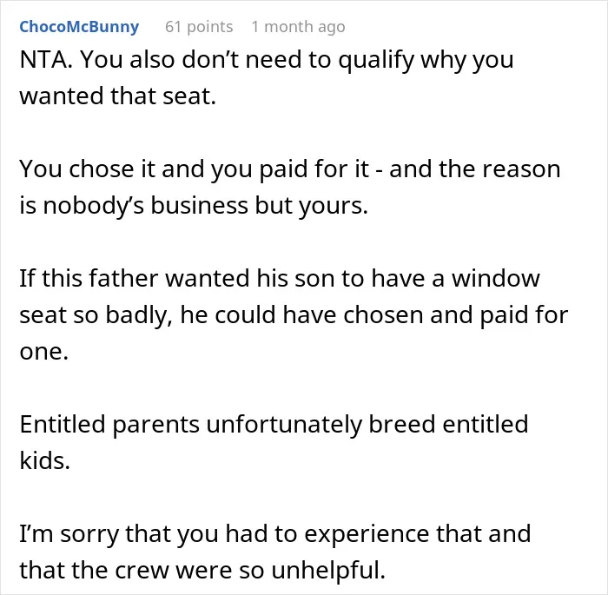Click the line starting 'seat so badly'
This screenshot has height=595, width=608.
click(294, 315)
